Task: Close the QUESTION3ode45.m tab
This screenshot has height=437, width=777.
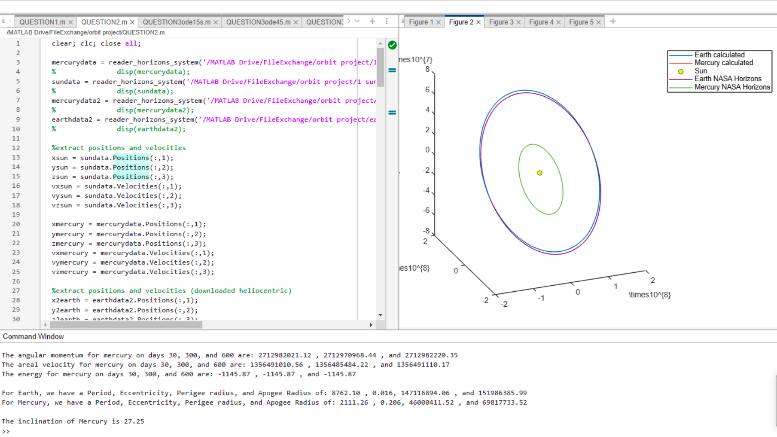Action: (x=295, y=22)
